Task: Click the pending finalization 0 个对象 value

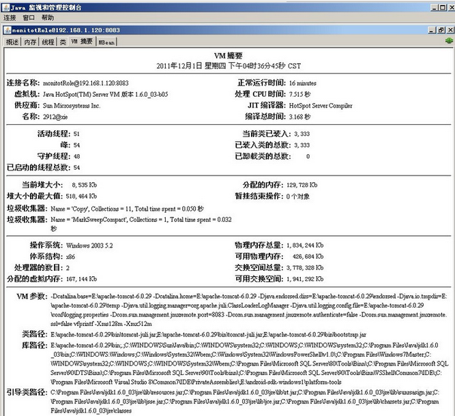Action: point(298,196)
